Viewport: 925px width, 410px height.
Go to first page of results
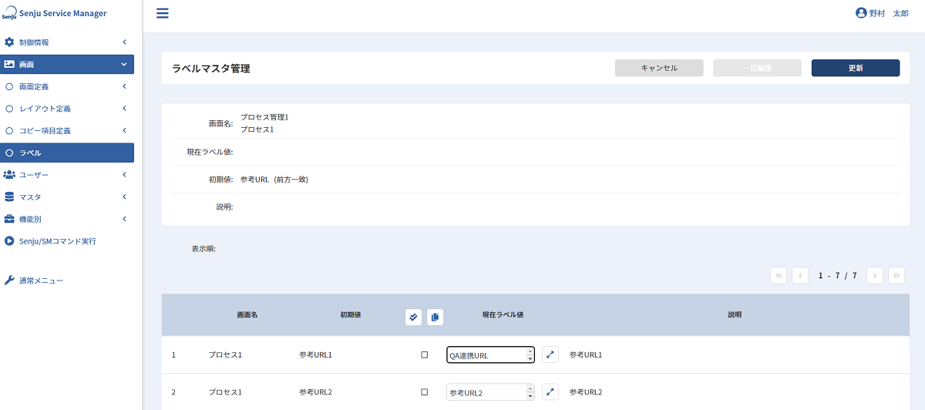[779, 275]
